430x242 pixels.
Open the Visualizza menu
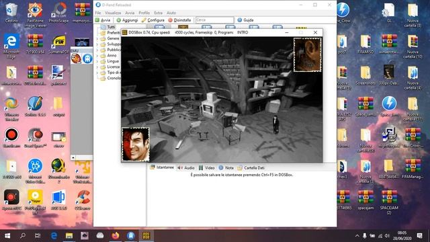pos(113,13)
